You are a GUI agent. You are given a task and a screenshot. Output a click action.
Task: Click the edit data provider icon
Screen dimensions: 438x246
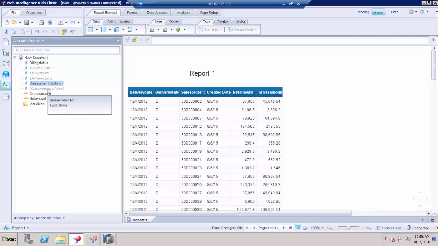click(64, 32)
